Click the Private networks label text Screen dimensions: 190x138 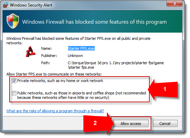pyautogui.click(x=60, y=81)
